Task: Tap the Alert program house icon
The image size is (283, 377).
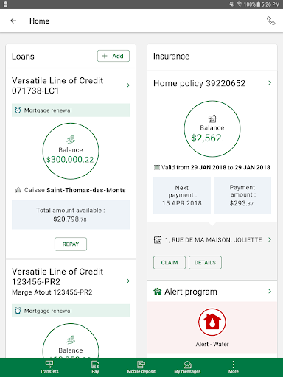Action: [x=157, y=292]
